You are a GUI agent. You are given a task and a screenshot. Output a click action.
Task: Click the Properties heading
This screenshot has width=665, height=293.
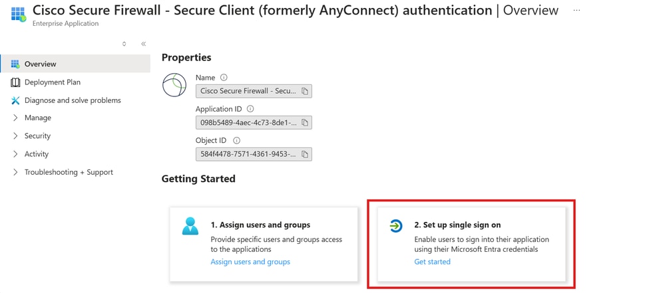tap(186, 57)
